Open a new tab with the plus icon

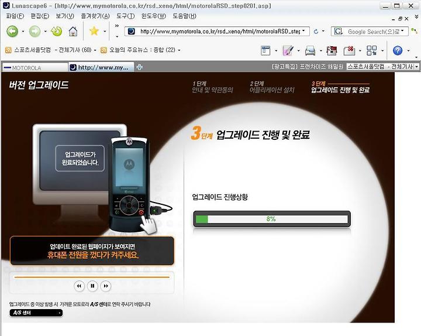point(139,67)
